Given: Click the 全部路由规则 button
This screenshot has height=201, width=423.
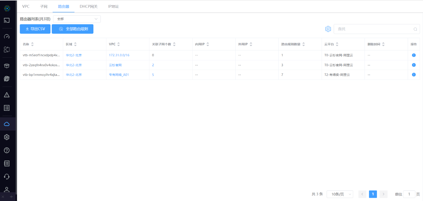Looking at the screenshot, I should coord(73,29).
